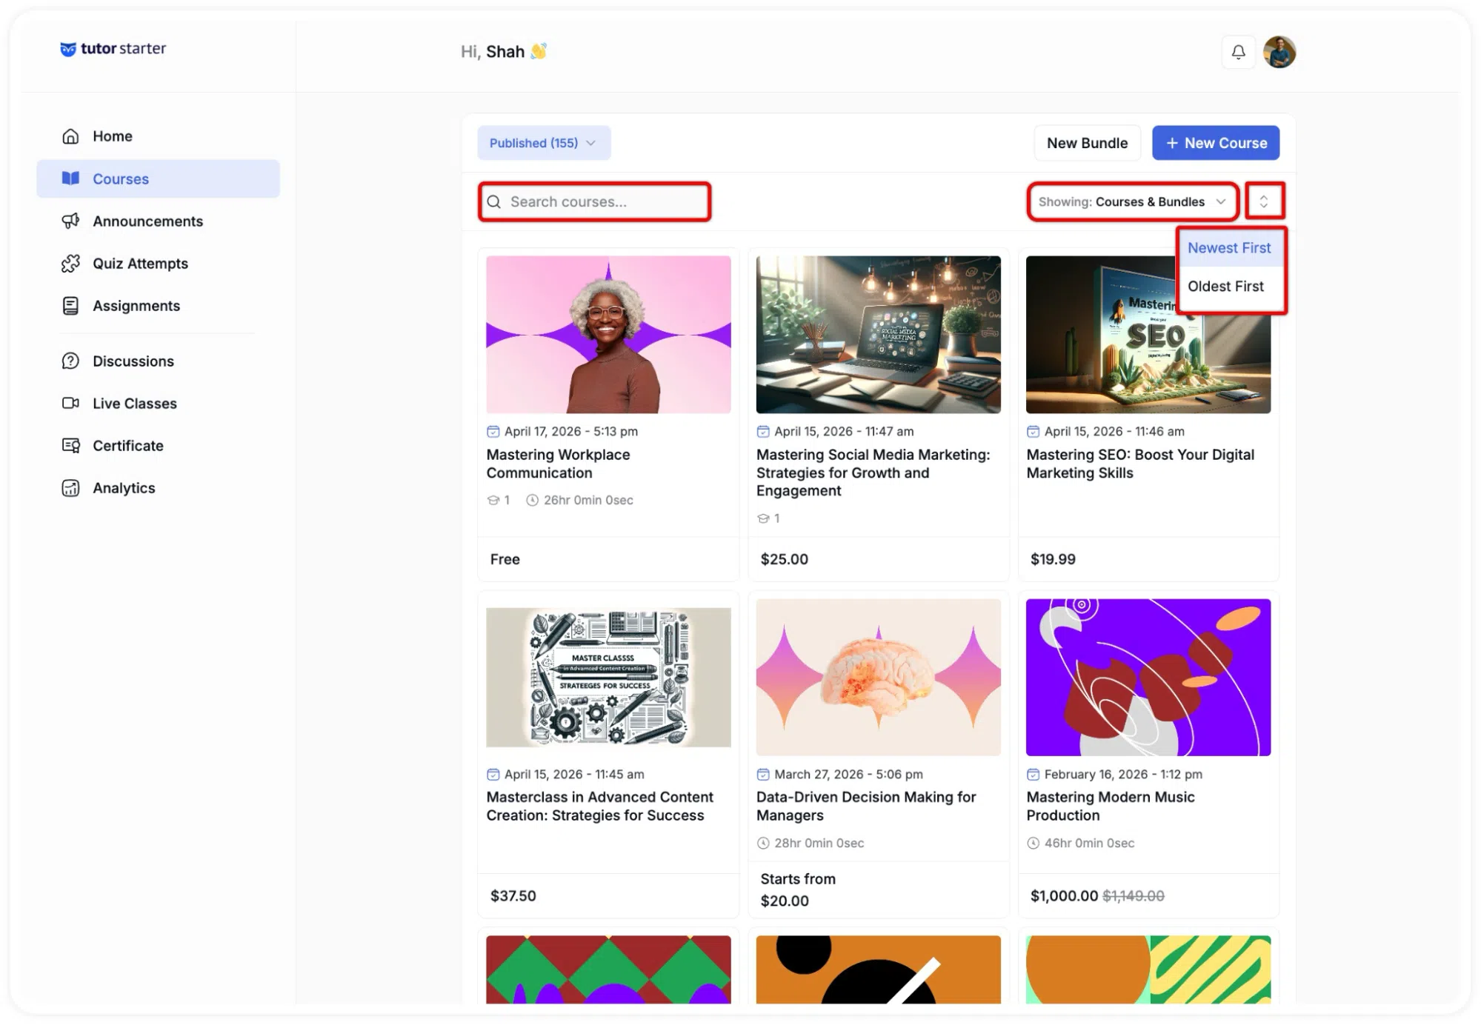Click the Starts from $20.00 price
Viewport: 1481px width, 1025px height.
[798, 889]
